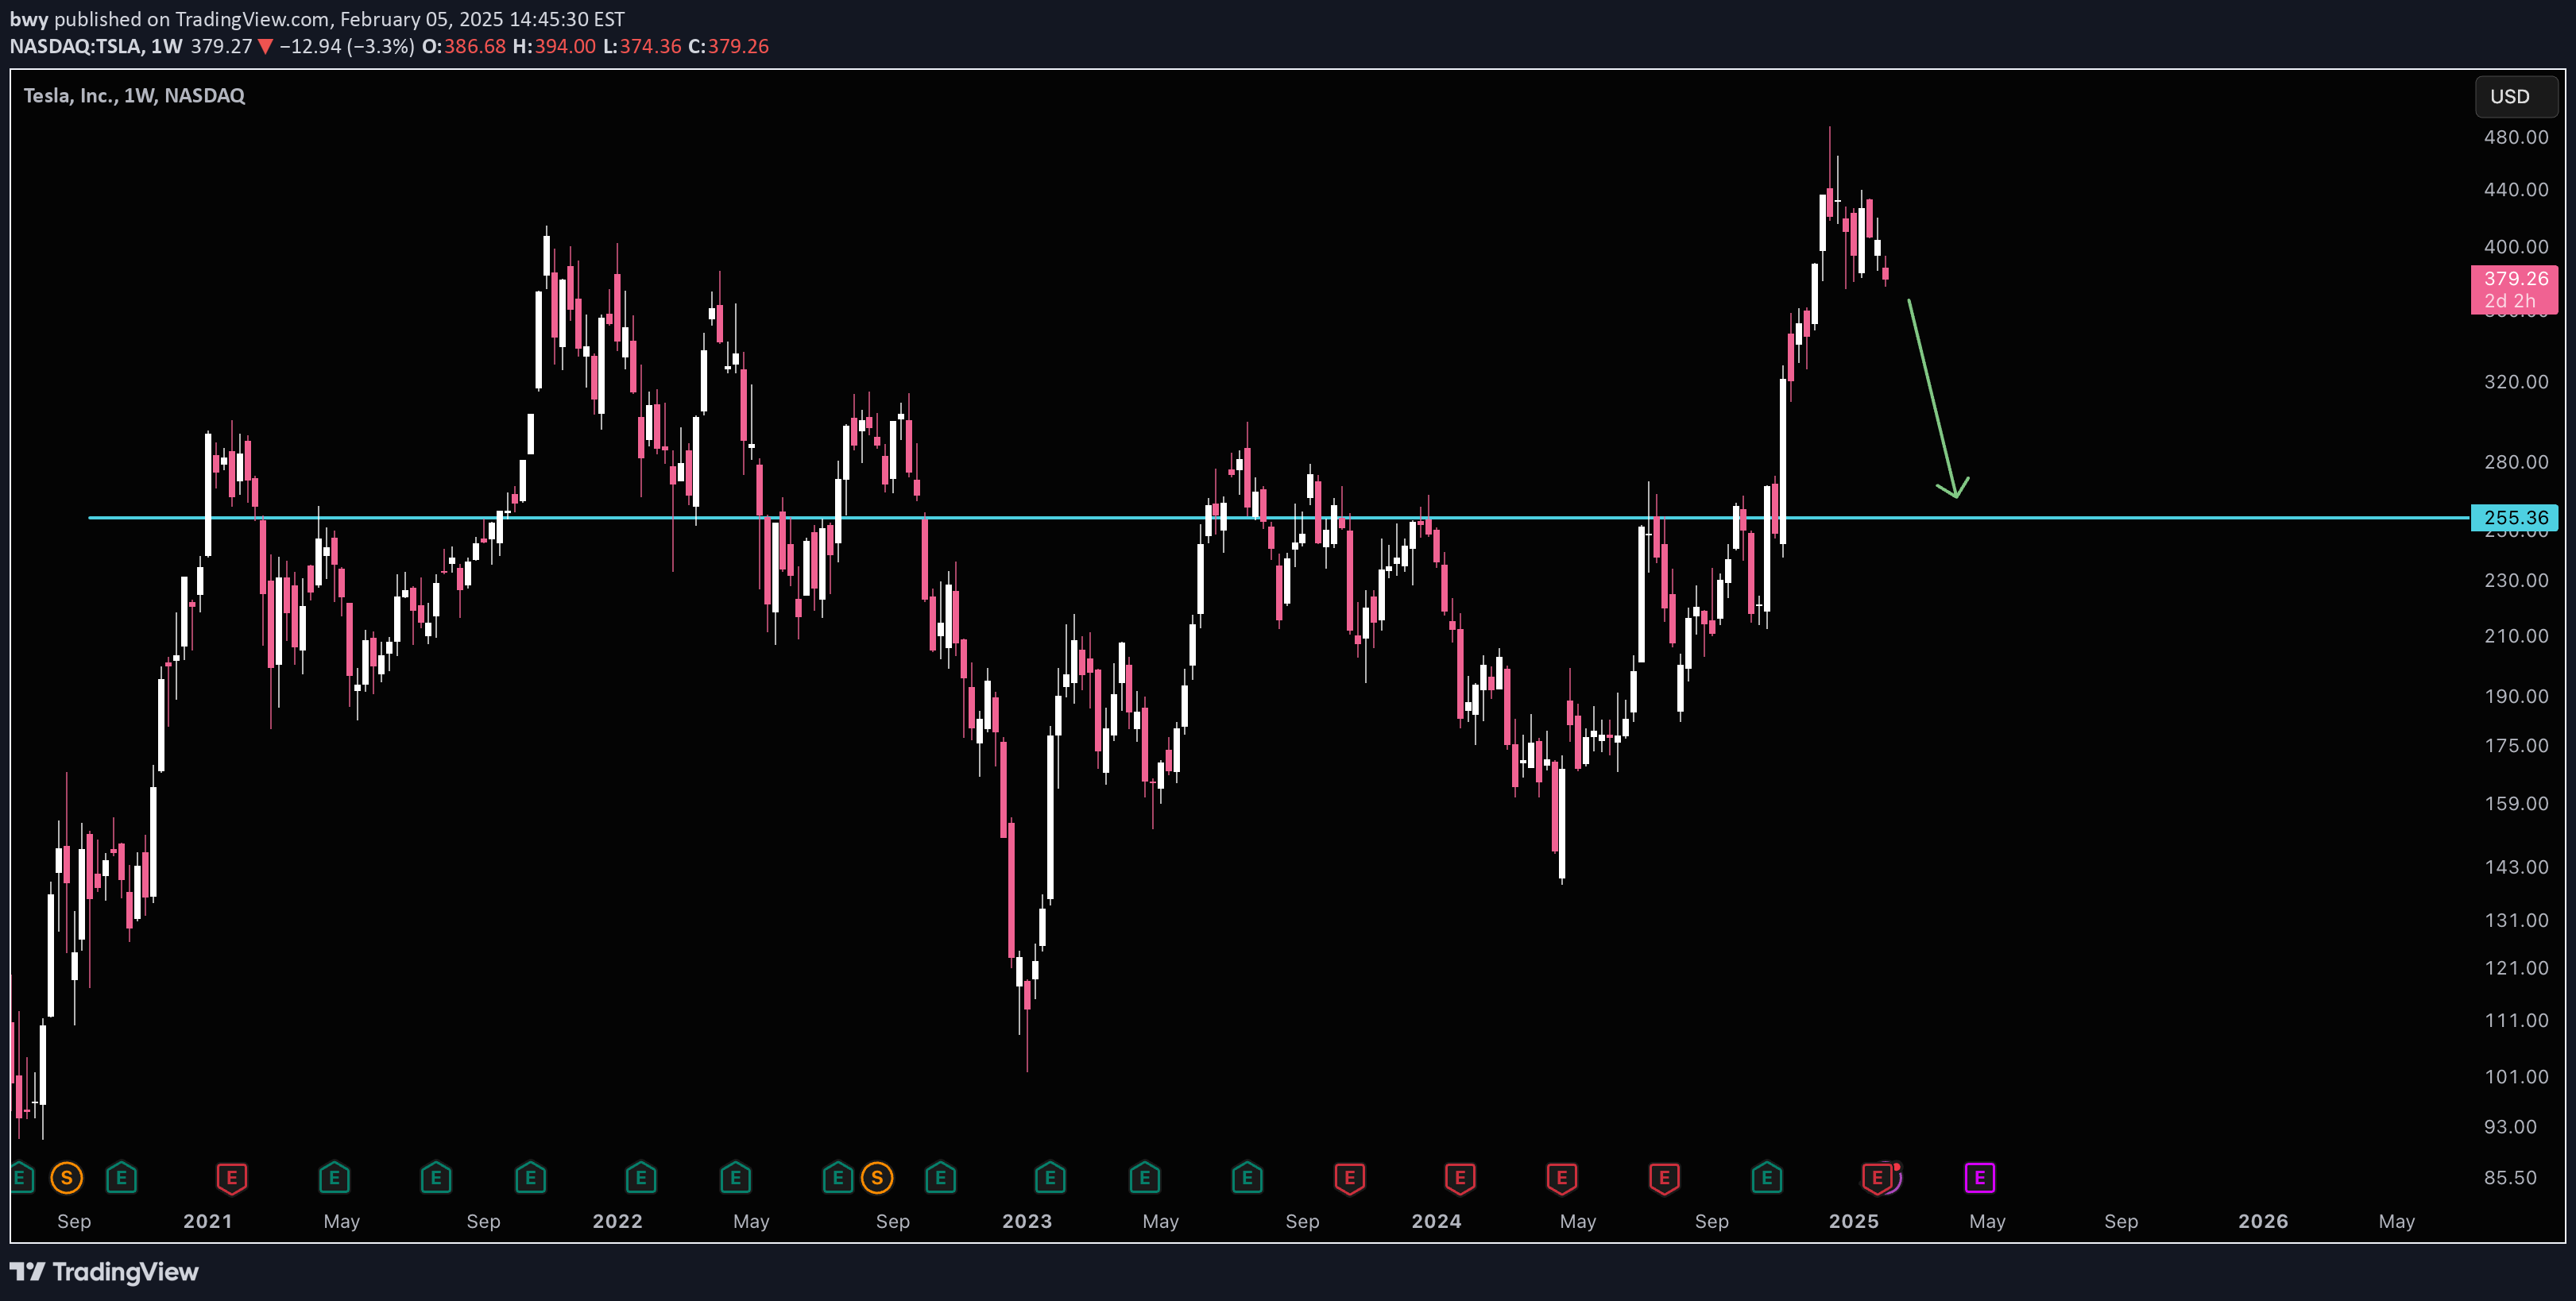Open the green E marker right of the 2020 split marker
Screen dimensions: 2576x1301
click(121, 1178)
